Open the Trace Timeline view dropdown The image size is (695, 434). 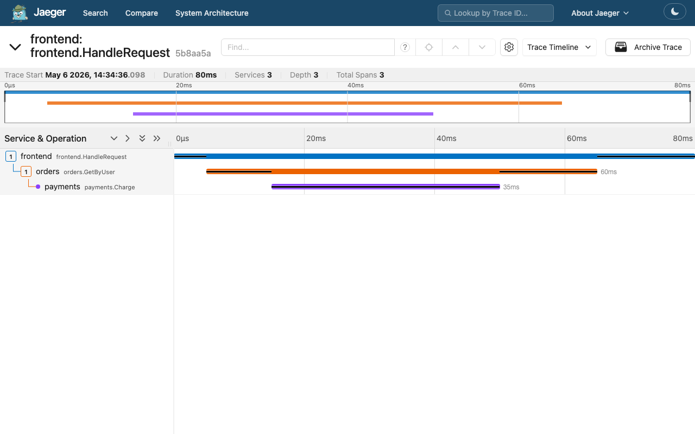(x=559, y=47)
